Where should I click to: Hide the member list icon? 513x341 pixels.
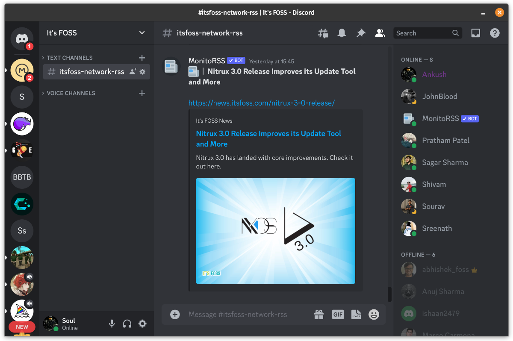point(380,33)
